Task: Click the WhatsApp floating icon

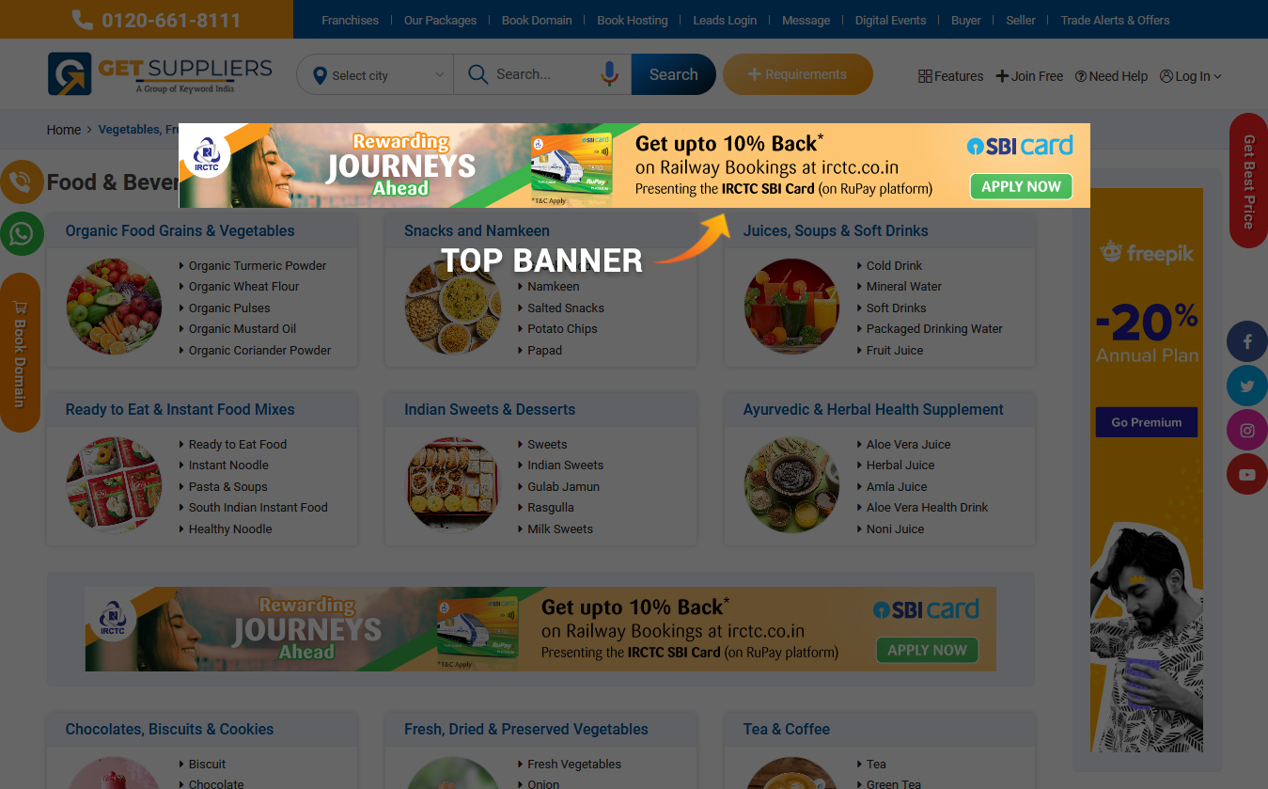Action: click(22, 233)
